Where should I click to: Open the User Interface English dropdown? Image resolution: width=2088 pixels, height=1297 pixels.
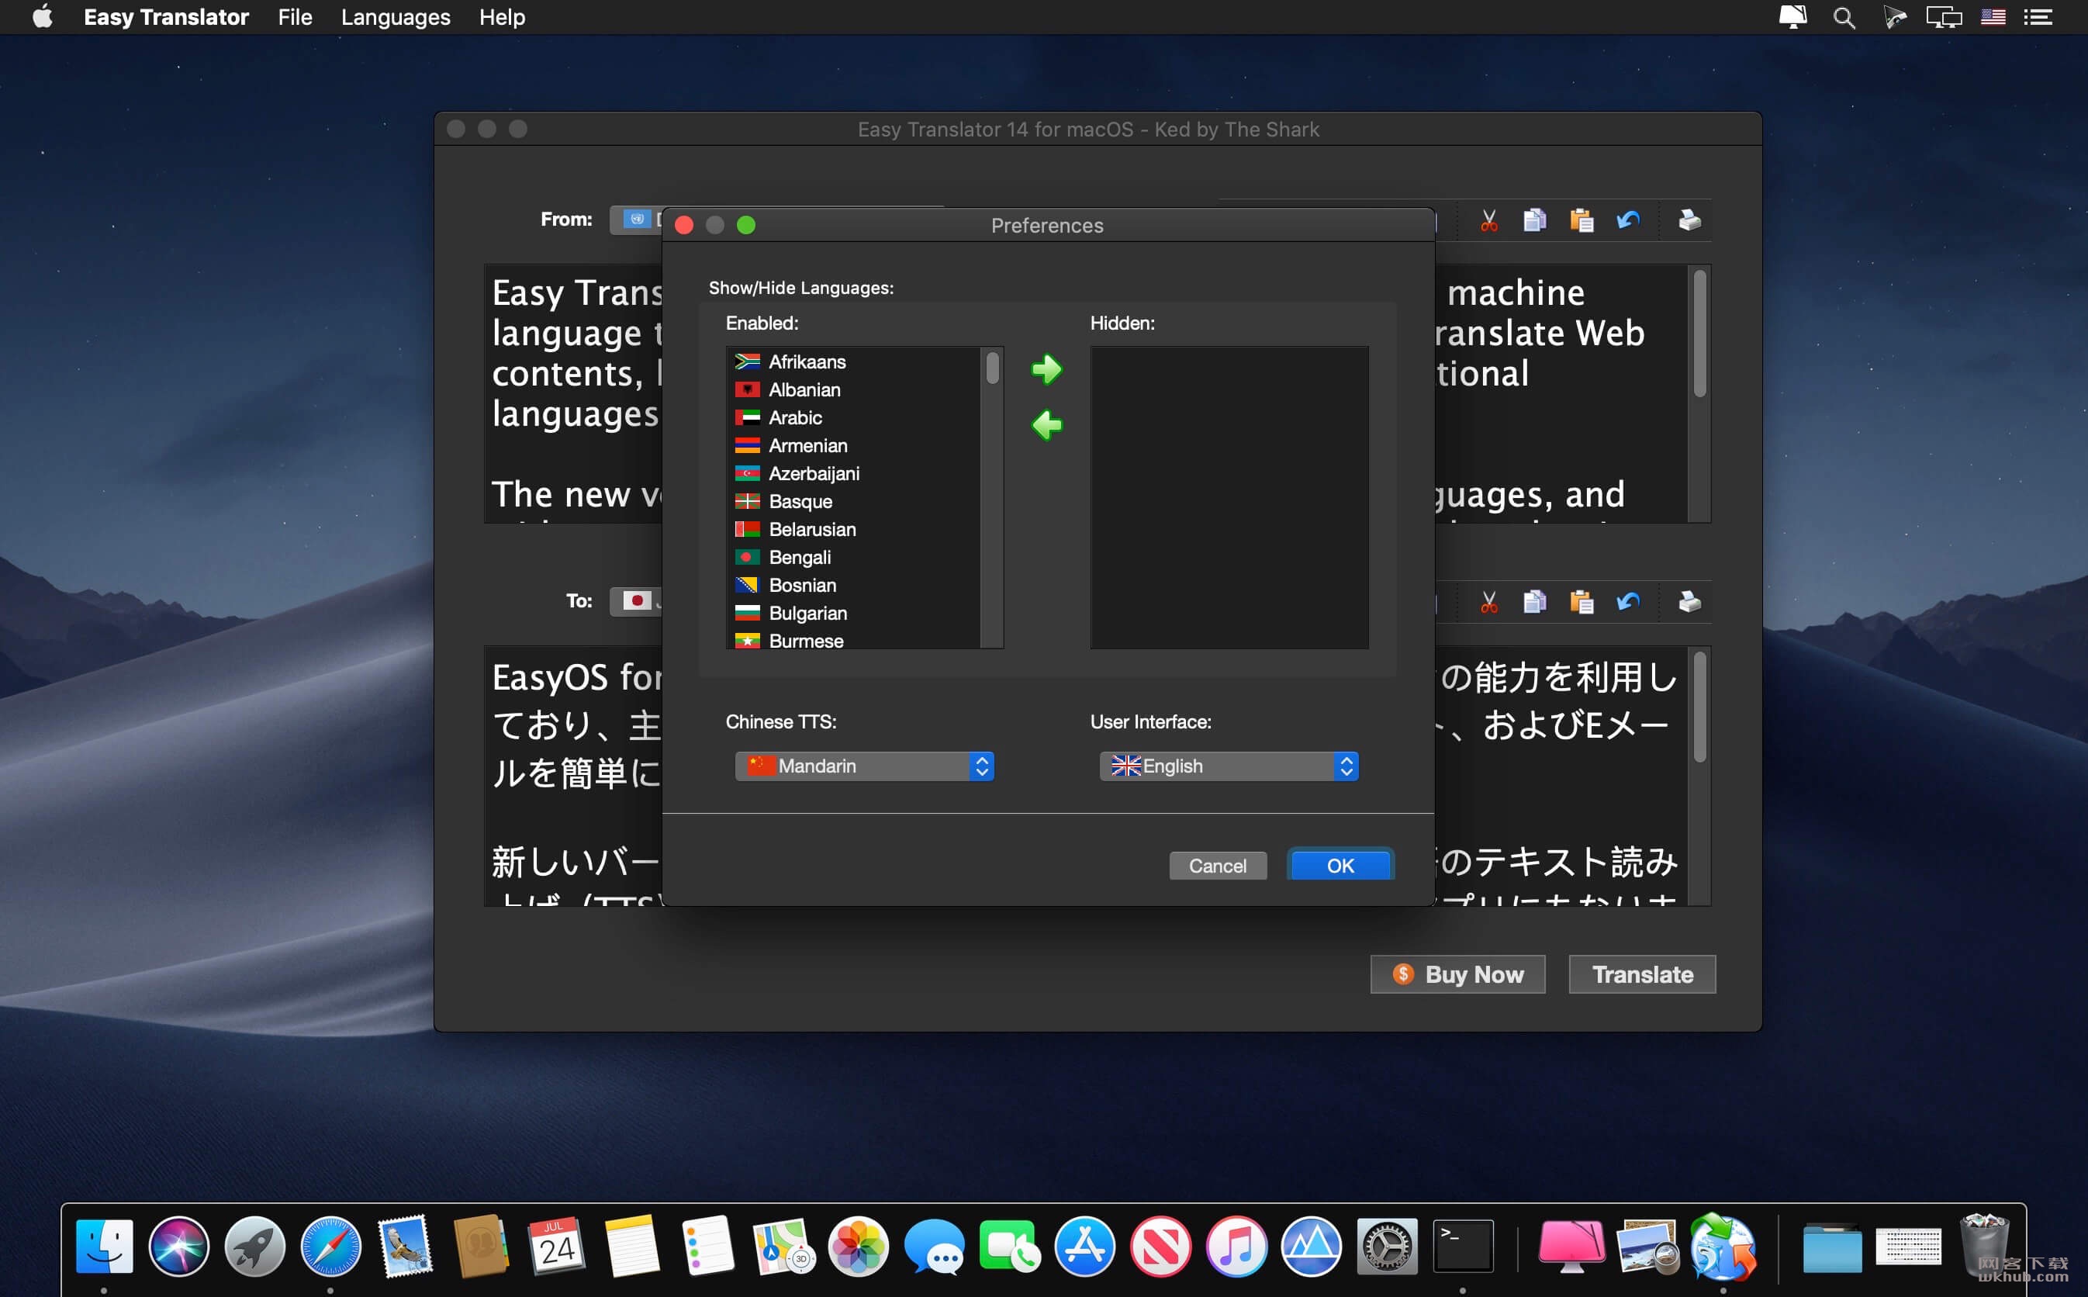point(1229,766)
